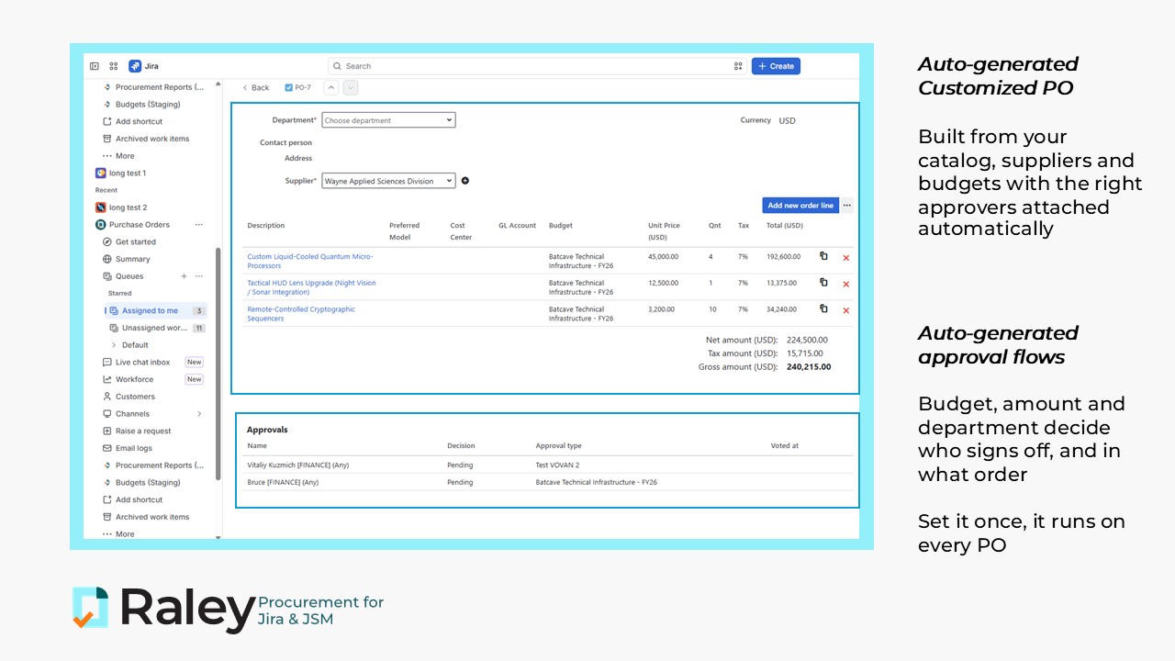Click the Back link
1175x661 pixels.
(x=256, y=88)
